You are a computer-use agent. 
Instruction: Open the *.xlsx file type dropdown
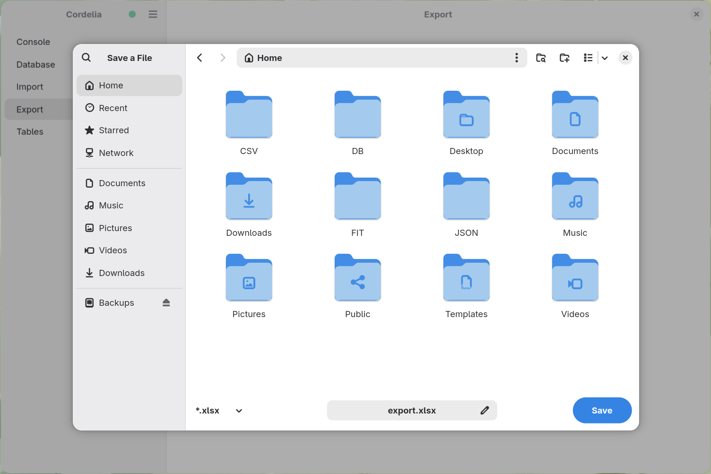click(x=219, y=411)
